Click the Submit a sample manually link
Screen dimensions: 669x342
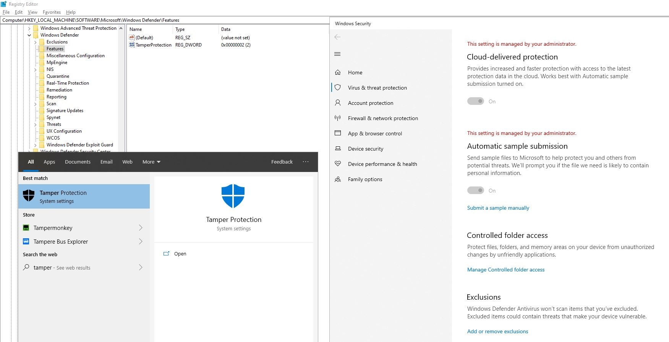[x=498, y=208]
